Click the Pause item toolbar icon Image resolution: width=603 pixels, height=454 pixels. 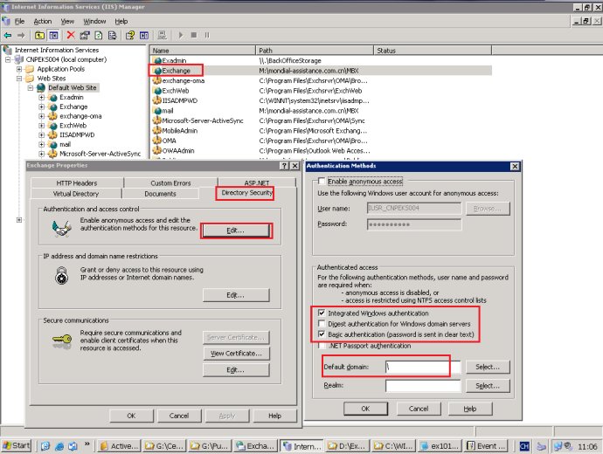coord(207,35)
